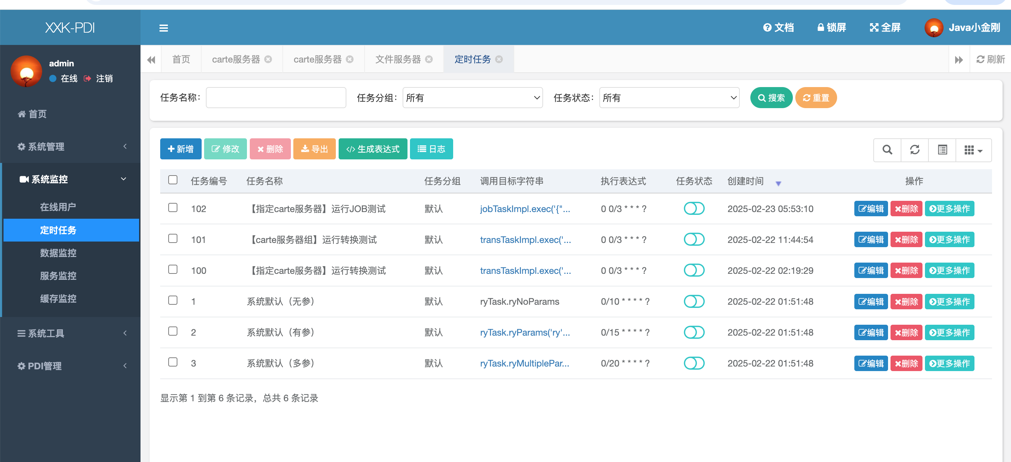This screenshot has width=1011, height=462.
Task: Open the columns grid dropdown
Action: [x=973, y=150]
